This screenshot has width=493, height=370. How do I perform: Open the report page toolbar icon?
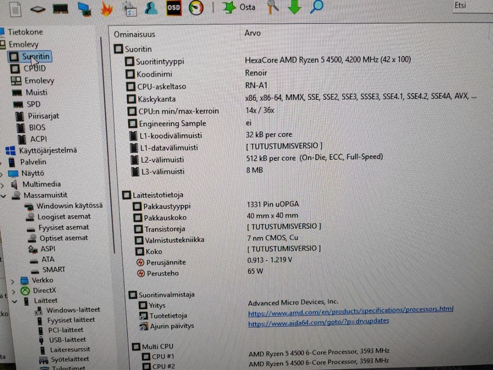[x=15, y=9]
